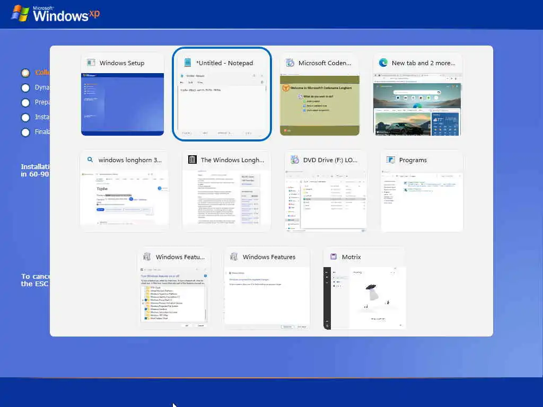Click "The Windows Longh..." title text
543x407 pixels.
[x=232, y=160]
